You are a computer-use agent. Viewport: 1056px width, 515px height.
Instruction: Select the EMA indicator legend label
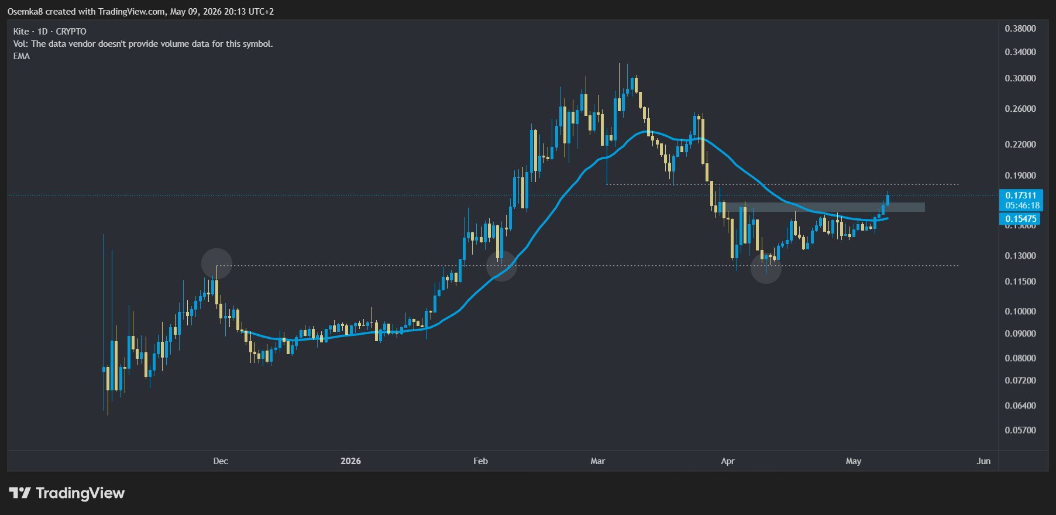[x=22, y=56]
